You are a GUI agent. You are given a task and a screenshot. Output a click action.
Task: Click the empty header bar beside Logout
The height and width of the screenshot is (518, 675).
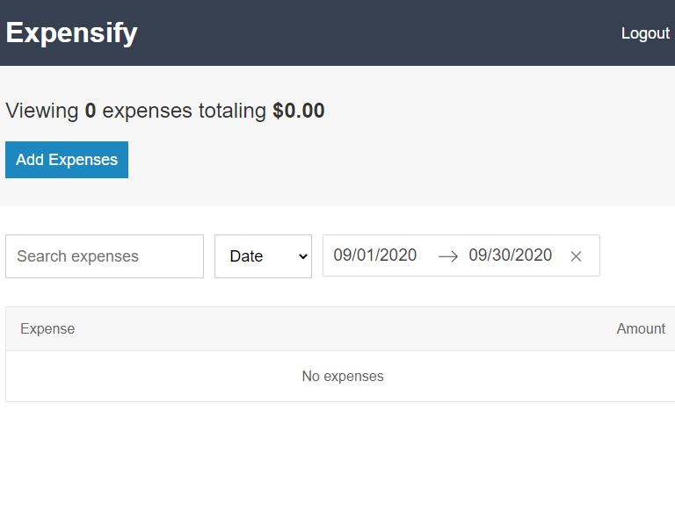[378, 33]
